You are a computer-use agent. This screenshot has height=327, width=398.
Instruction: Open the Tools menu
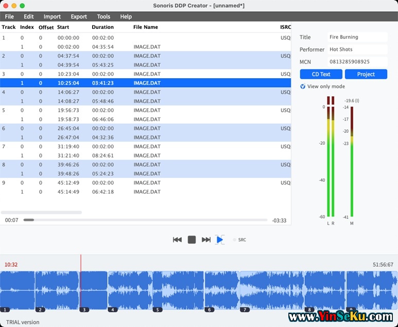pyautogui.click(x=103, y=16)
